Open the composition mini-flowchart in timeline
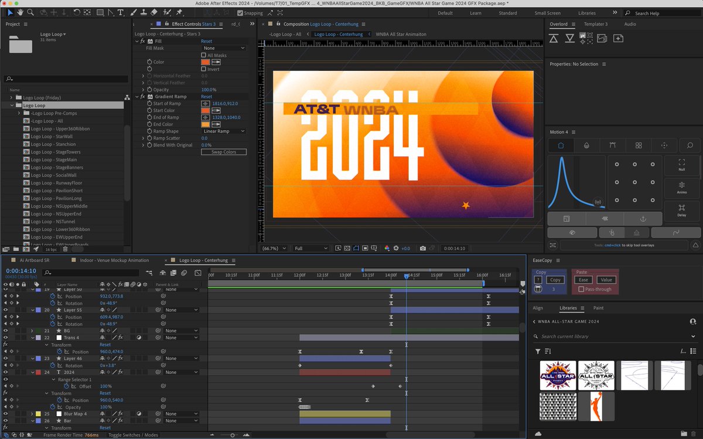The image size is (703, 439). [x=149, y=273]
